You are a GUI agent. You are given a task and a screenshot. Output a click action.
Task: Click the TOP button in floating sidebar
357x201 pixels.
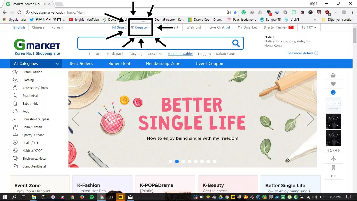point(333,176)
